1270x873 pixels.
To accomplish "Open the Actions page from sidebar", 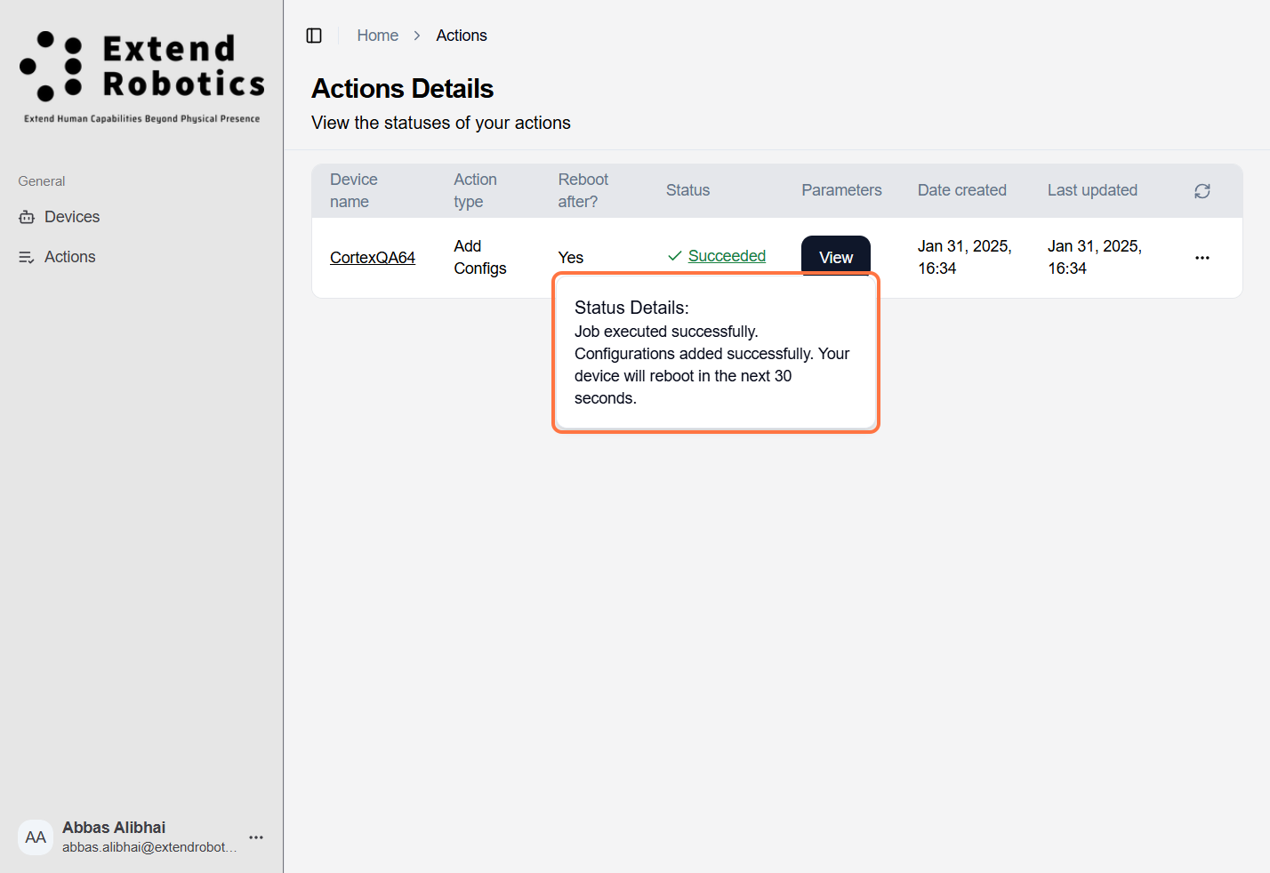I will (x=70, y=257).
